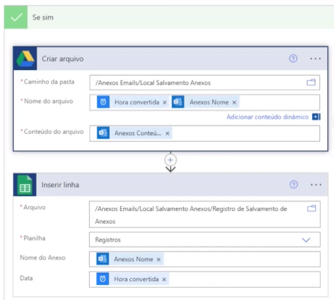Collapse the Criar arquivo card via its title

click(x=63, y=59)
